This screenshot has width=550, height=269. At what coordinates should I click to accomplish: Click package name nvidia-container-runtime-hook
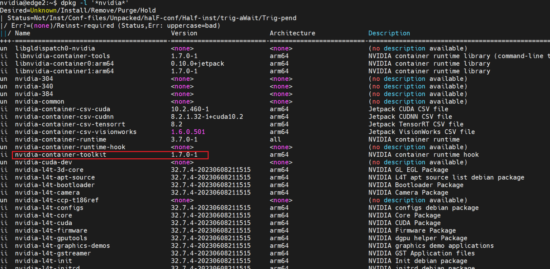pyautogui.click(x=70, y=147)
